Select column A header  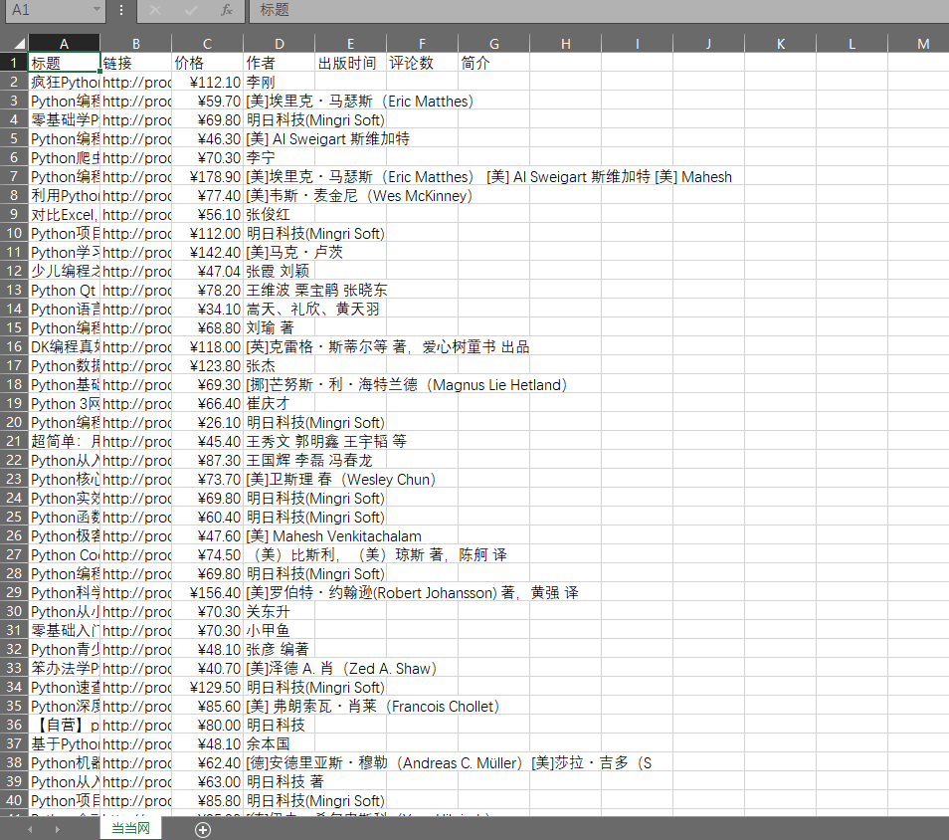pos(64,44)
